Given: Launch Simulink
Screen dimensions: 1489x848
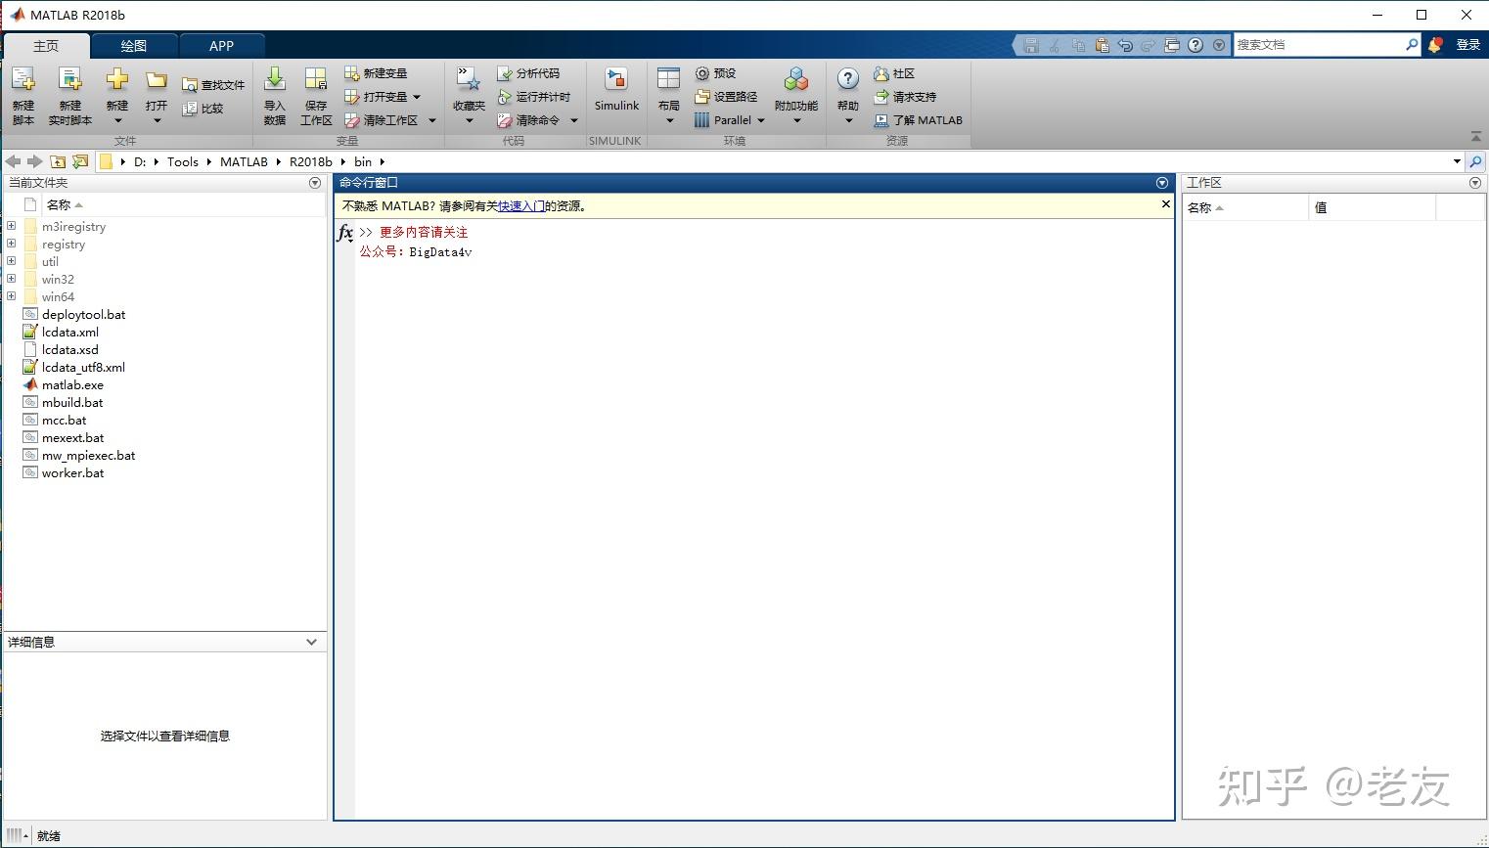Looking at the screenshot, I should click(x=616, y=95).
